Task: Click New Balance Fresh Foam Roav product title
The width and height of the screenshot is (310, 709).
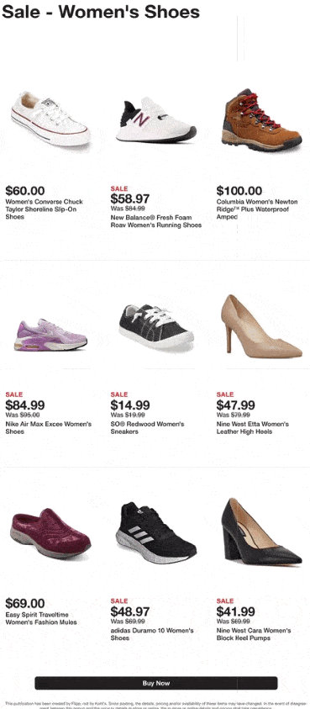Action: tap(156, 221)
